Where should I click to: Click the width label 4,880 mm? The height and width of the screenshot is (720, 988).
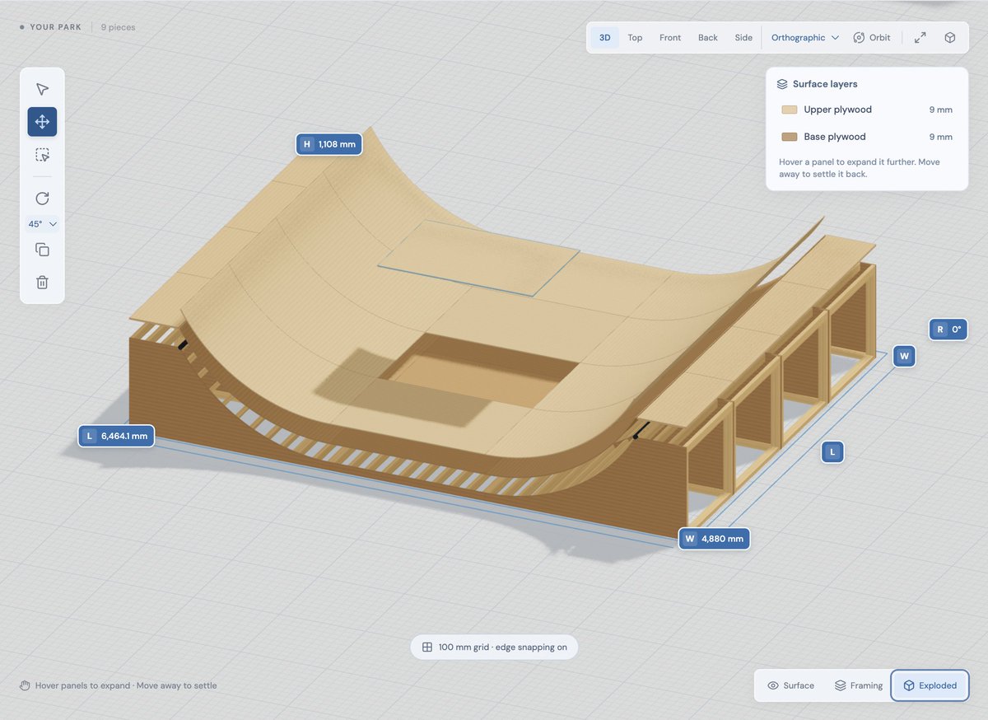pyautogui.click(x=714, y=539)
